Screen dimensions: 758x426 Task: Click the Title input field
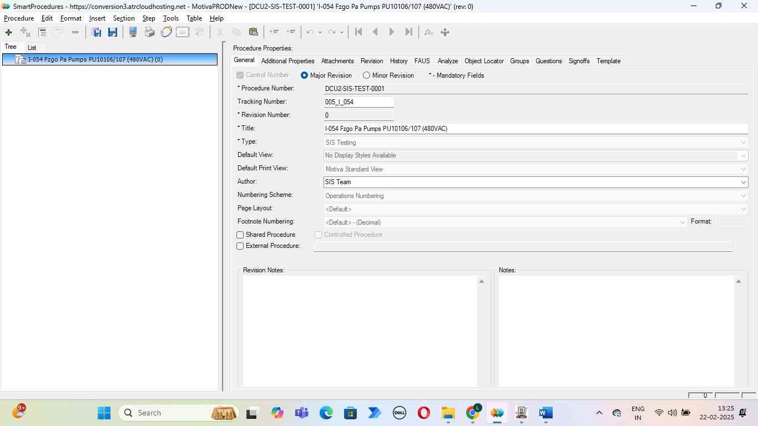click(535, 129)
